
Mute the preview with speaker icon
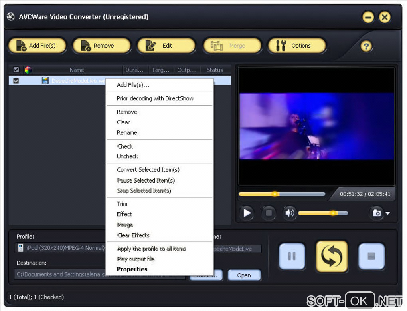(290, 213)
